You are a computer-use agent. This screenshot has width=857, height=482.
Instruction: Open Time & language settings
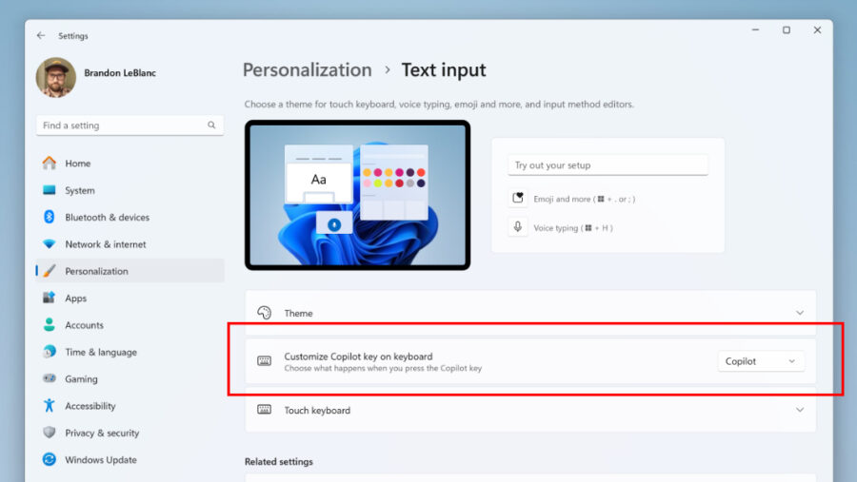(130, 352)
